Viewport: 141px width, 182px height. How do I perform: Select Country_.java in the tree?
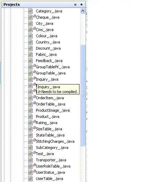(x=48, y=42)
